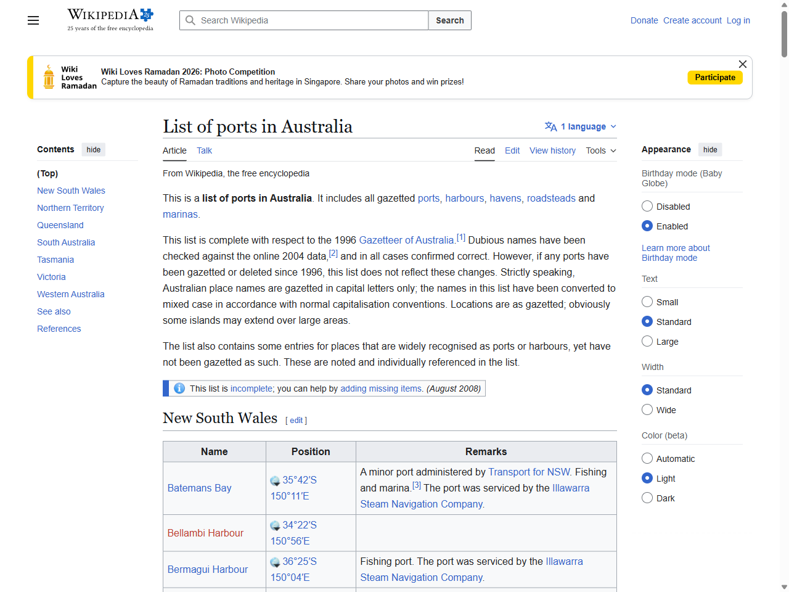The width and height of the screenshot is (789, 592).
Task: Open the 1 language dropdown
Action: point(580,126)
